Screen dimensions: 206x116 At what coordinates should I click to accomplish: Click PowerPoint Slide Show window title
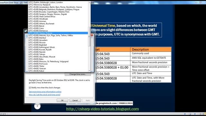14,3
